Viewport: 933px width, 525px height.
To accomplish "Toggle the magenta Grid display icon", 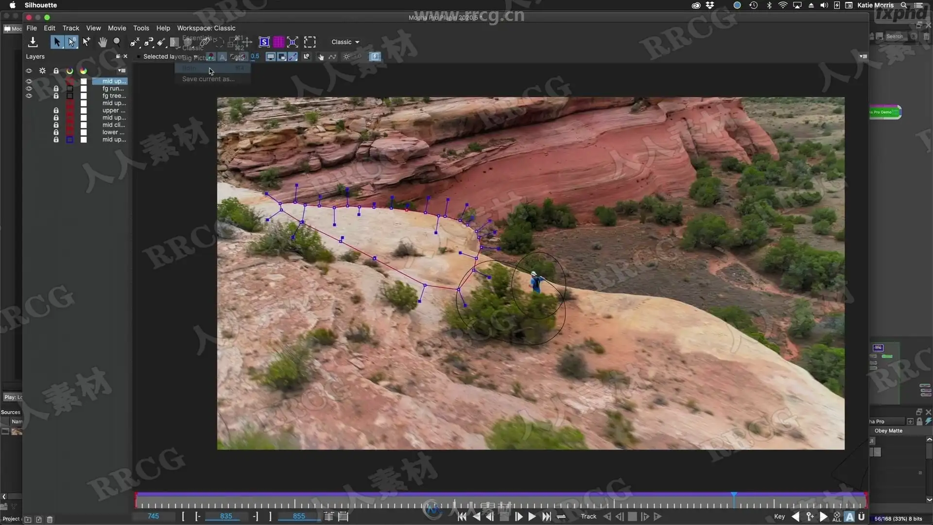I will [x=278, y=42].
